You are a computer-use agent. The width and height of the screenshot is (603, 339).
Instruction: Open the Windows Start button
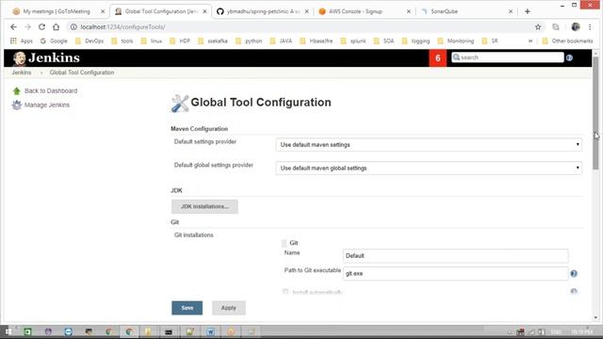(x=8, y=331)
